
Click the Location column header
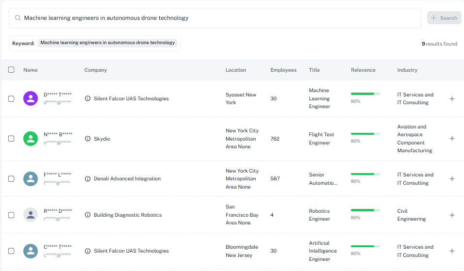pyautogui.click(x=236, y=70)
